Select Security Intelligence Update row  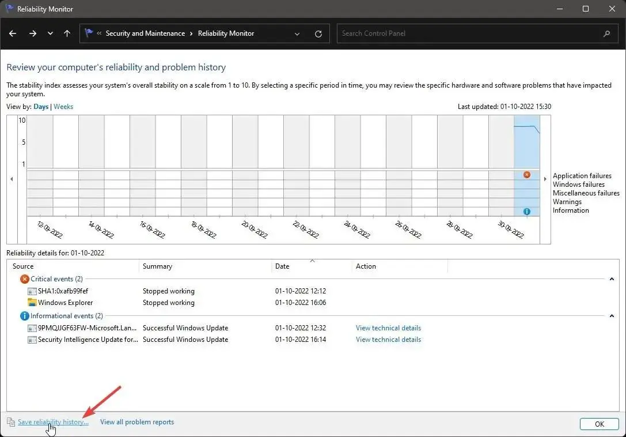click(313, 340)
